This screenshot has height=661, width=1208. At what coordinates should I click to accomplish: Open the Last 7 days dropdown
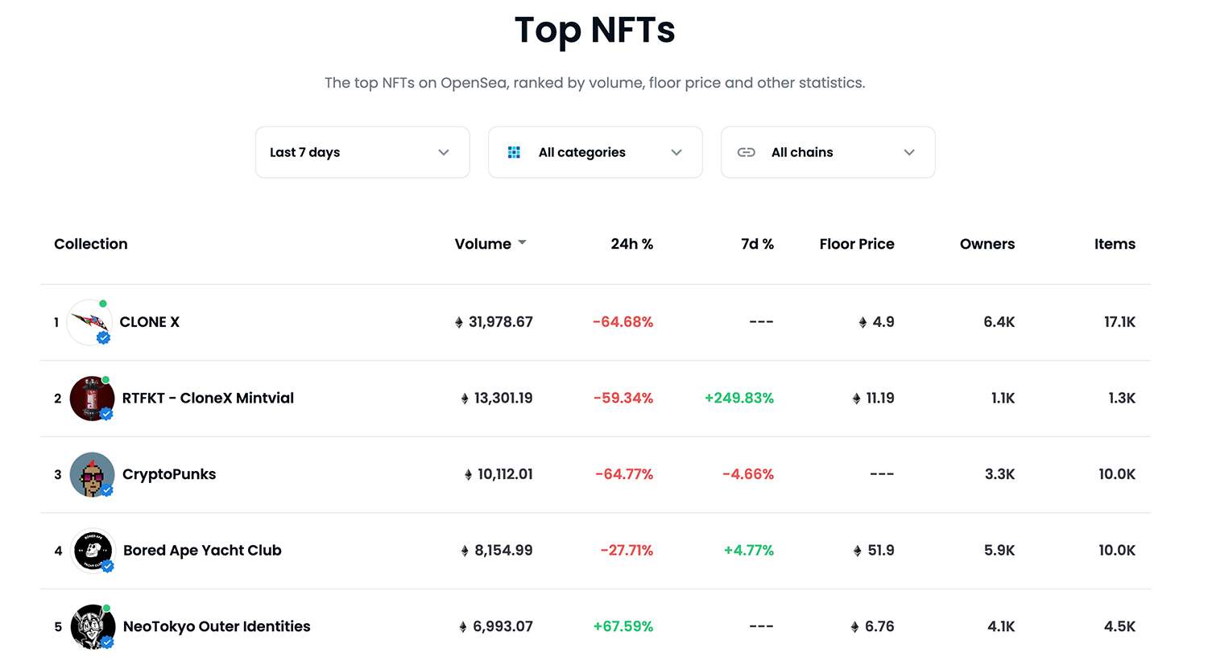click(362, 152)
